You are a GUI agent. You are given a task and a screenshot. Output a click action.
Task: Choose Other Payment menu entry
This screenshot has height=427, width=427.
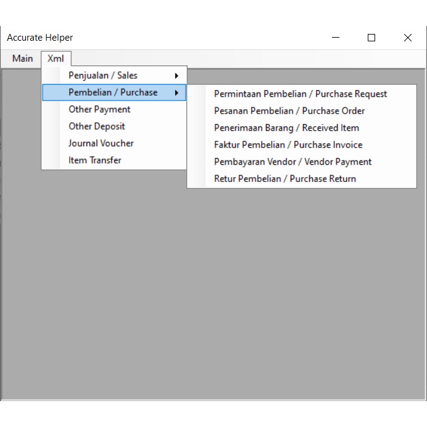pos(114,109)
